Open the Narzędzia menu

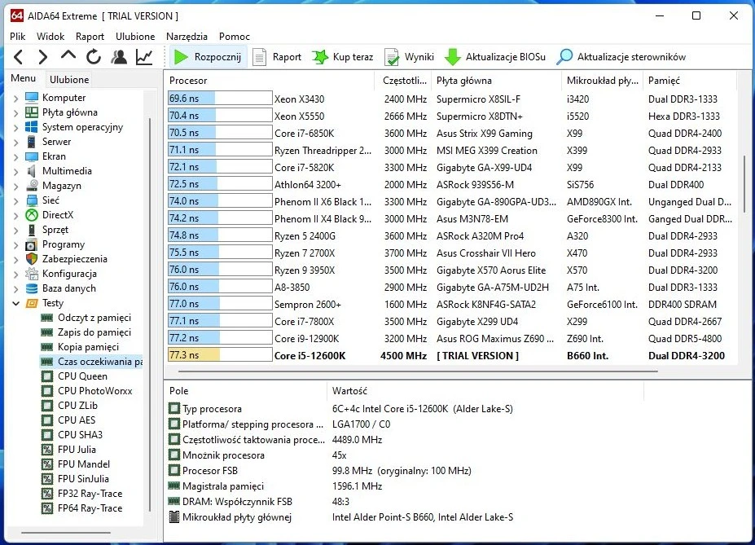187,37
